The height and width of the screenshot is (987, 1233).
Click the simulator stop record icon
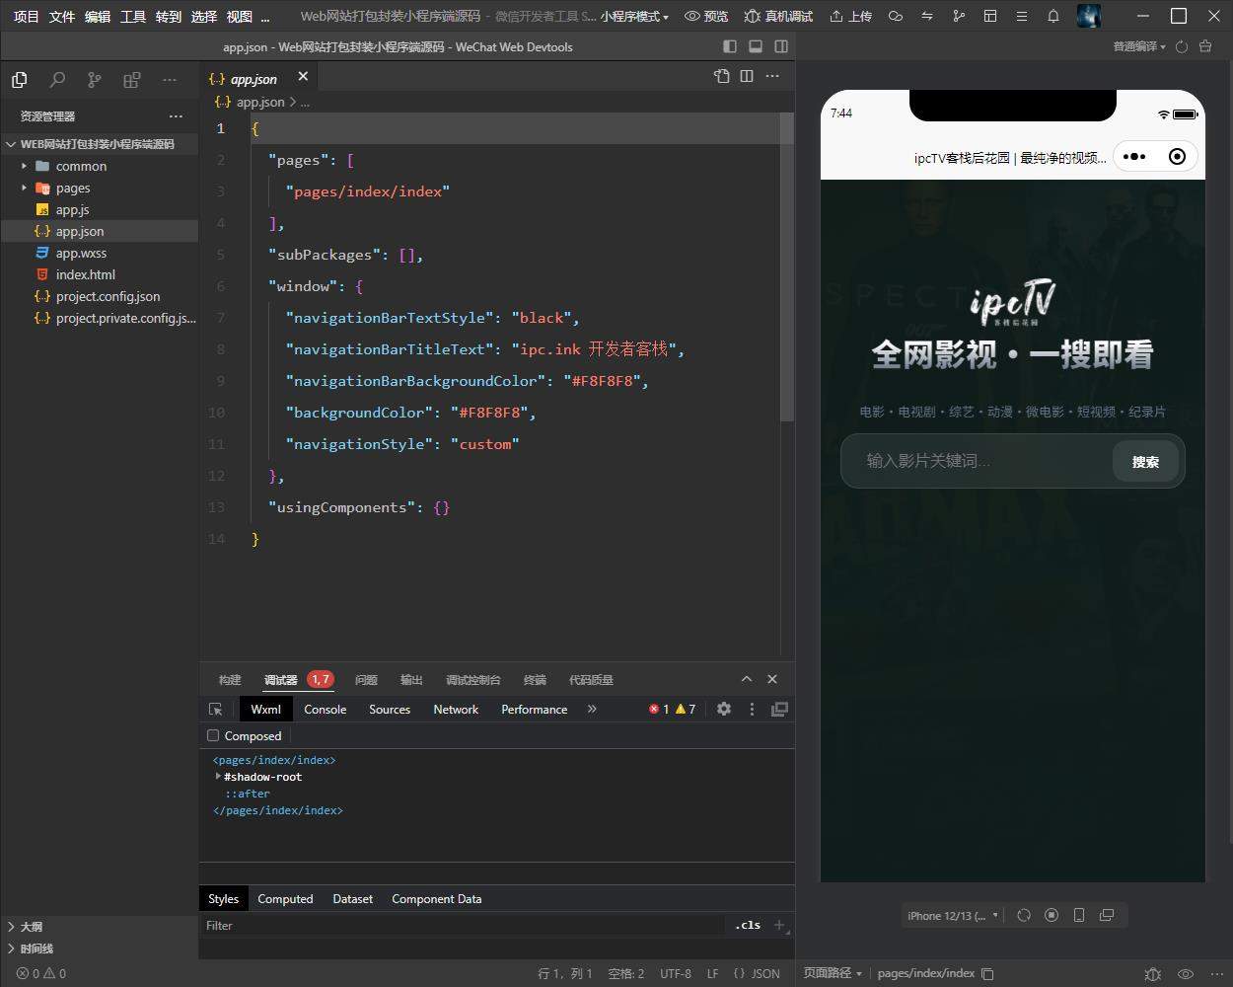1052,915
